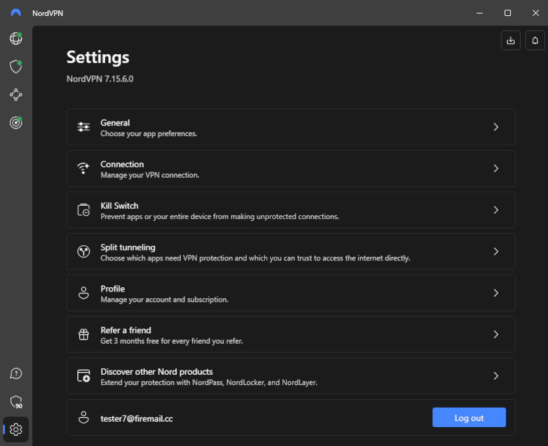Click the tester7@firemail.cc account email
Viewport: 548px width, 446px height.
(136, 419)
